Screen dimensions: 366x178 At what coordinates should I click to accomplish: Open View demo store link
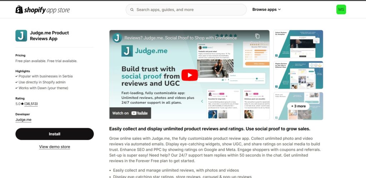tap(55, 147)
